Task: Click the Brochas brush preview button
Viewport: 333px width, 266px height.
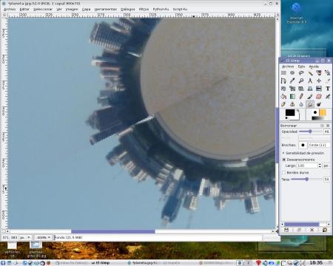Action: click(x=303, y=145)
